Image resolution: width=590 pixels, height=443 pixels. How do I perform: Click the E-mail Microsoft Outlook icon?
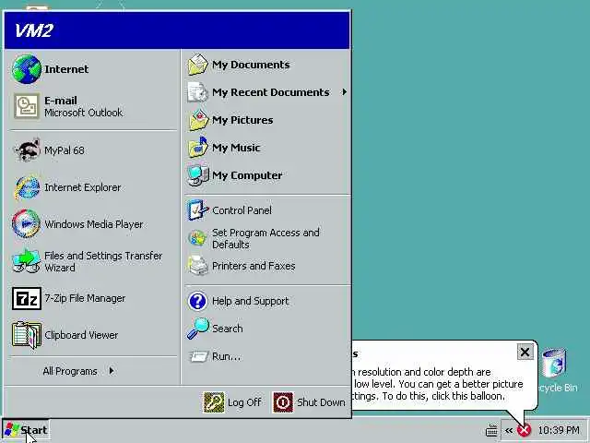[x=27, y=106]
